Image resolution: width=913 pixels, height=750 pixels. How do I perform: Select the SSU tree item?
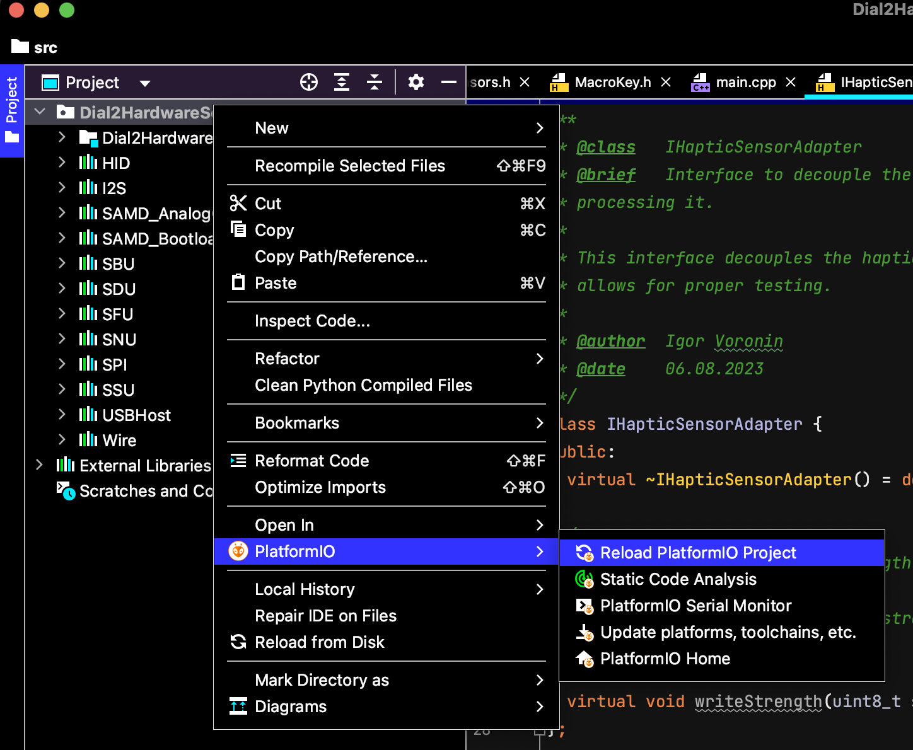(119, 389)
